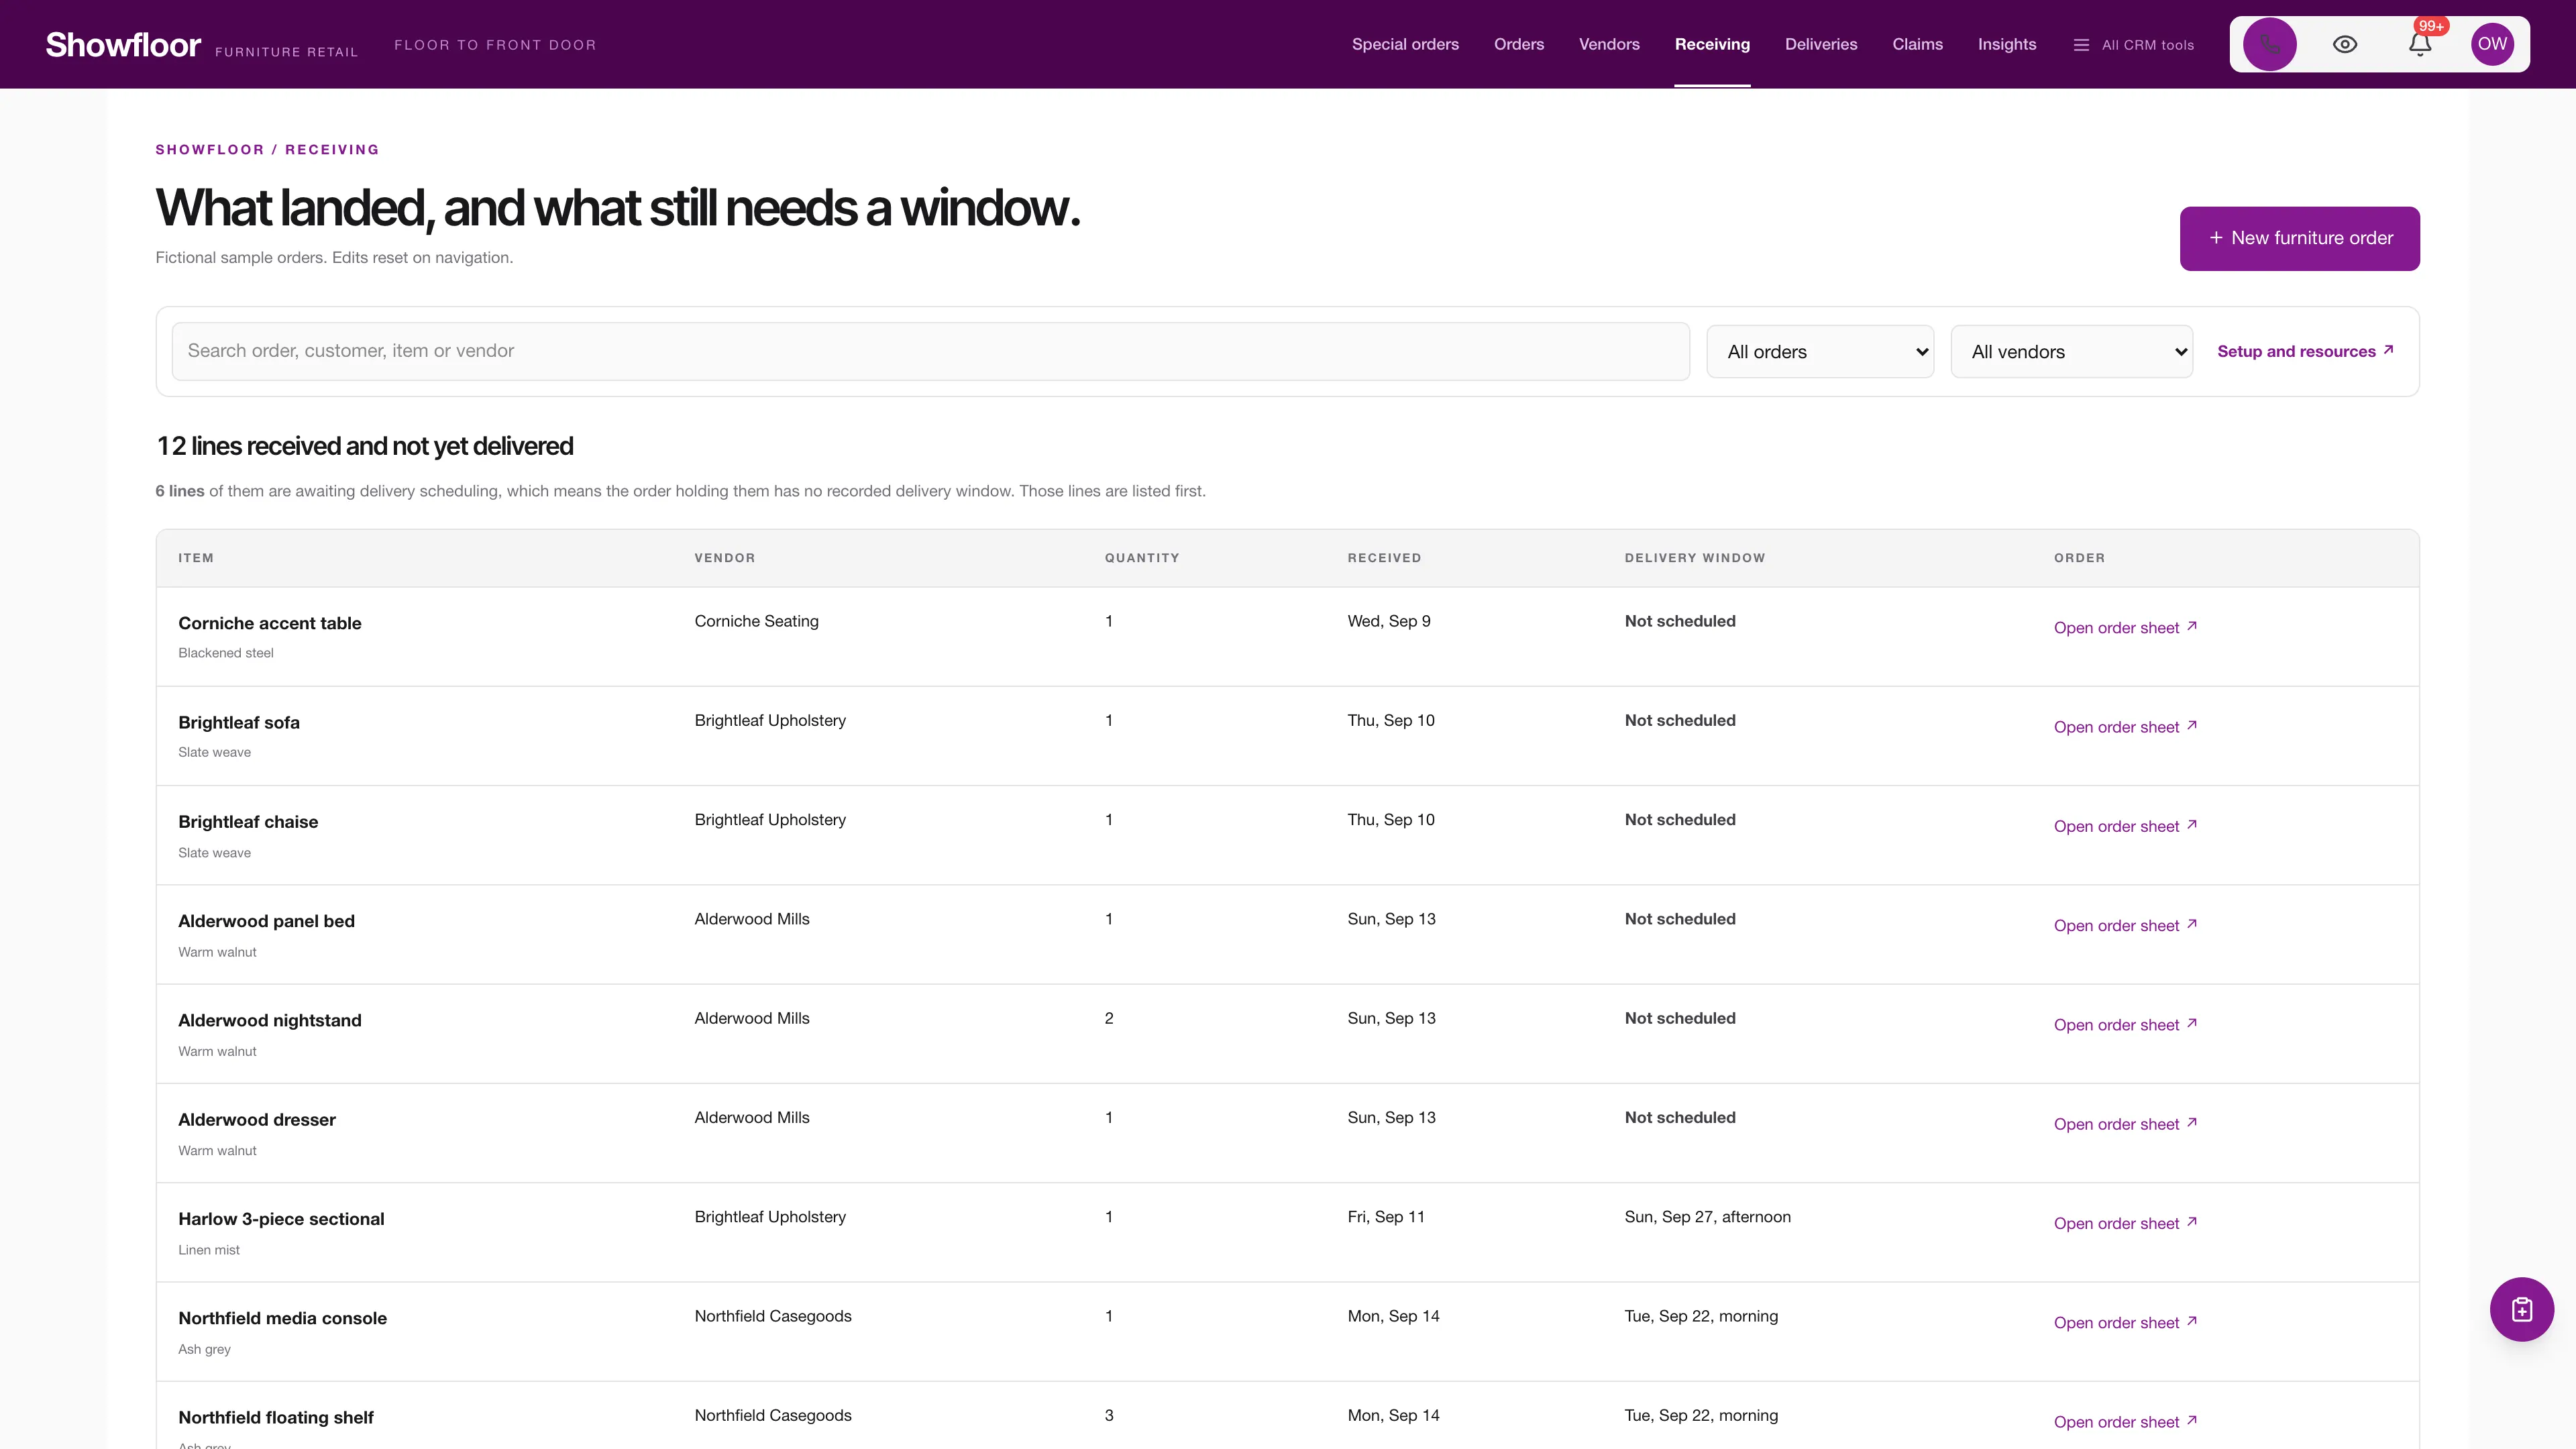Viewport: 2576px width, 1449px height.
Task: Go to the Special orders tab
Action: 1405,44
